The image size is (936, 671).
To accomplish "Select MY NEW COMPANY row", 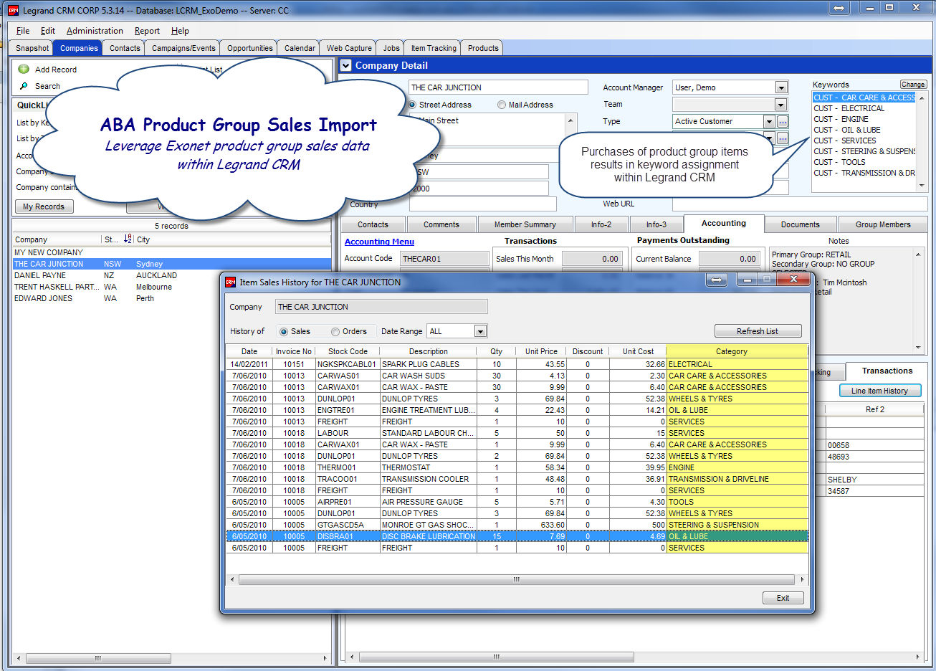I will click(x=172, y=252).
